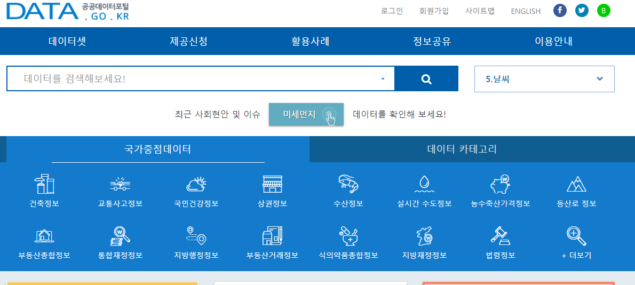635x285 pixels.
Task: Open the 식의약품종합정보 mortar icon
Action: point(348,236)
